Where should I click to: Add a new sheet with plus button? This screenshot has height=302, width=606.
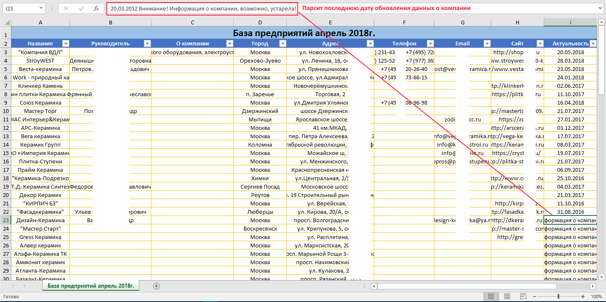coord(156,286)
